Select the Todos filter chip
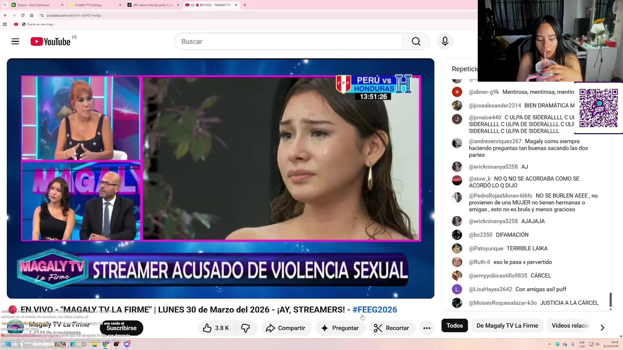This screenshot has width=623, height=350. pos(455,326)
